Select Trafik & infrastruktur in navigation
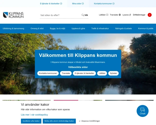The width and height of the screenshot is (156, 125). tap(100, 28)
